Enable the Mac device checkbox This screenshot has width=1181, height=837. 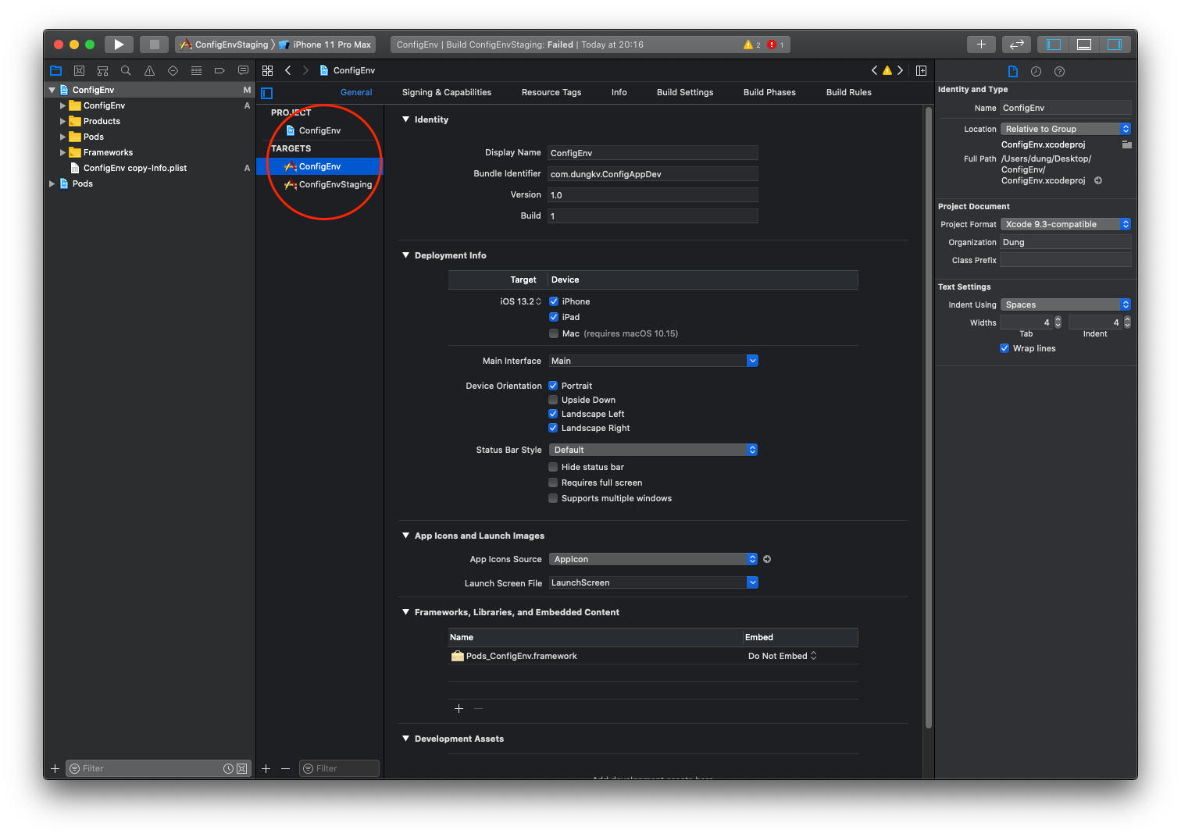click(x=554, y=333)
